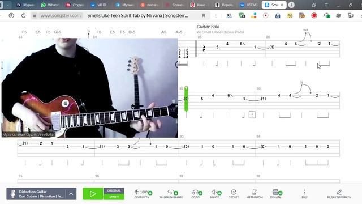Switch to the Король tab
Image resolution: width=362 pixels, height=204 pixels.
coord(224,5)
